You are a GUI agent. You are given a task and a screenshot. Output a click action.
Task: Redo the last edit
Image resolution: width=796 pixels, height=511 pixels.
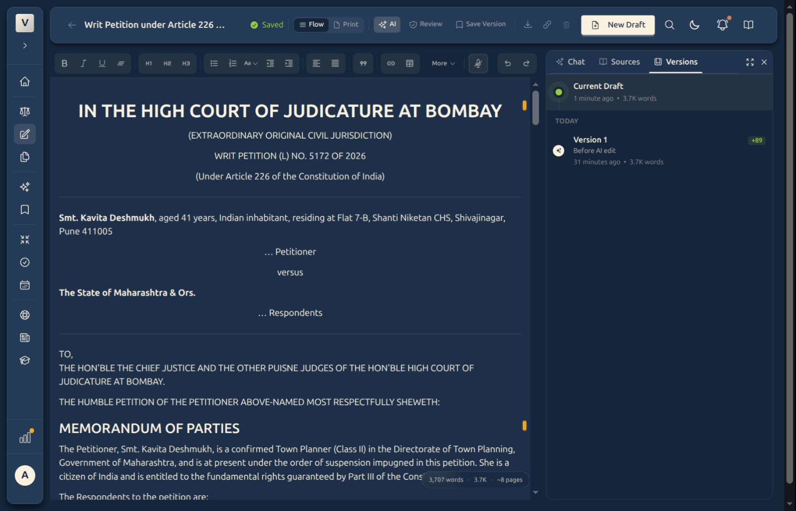[526, 63]
